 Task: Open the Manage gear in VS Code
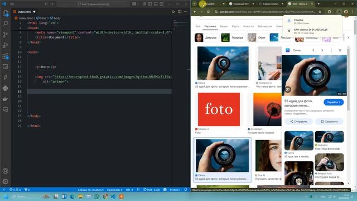click(6, 181)
